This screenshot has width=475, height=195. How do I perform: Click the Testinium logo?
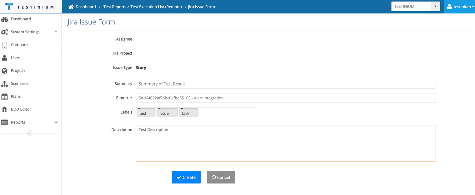[x=29, y=7]
